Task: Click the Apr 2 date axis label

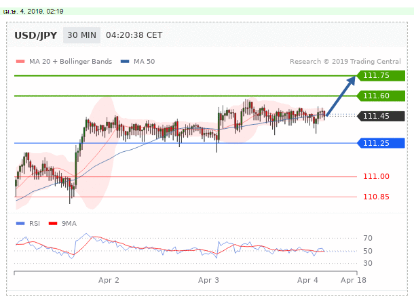Action: [x=109, y=280]
